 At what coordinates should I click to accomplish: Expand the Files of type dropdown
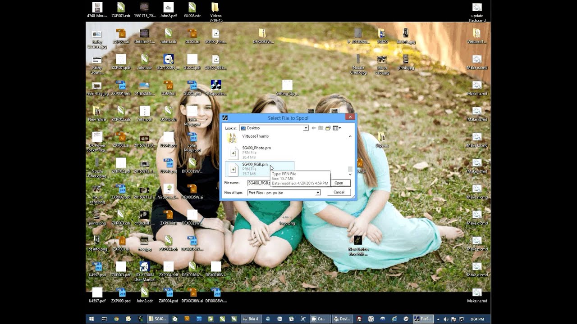pos(318,193)
